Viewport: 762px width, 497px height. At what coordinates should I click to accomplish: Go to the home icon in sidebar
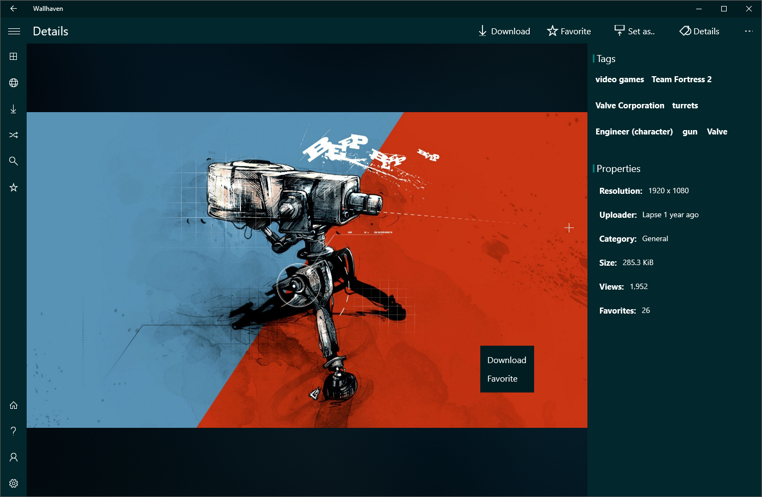click(14, 405)
